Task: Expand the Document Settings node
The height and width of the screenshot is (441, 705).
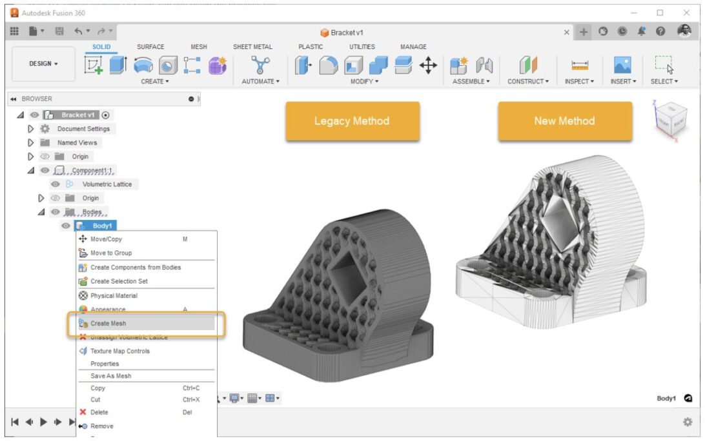Action: point(30,128)
